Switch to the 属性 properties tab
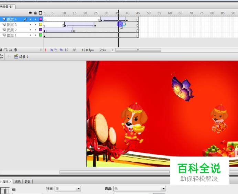The width and height of the screenshot is (238, 194). click(x=6, y=181)
